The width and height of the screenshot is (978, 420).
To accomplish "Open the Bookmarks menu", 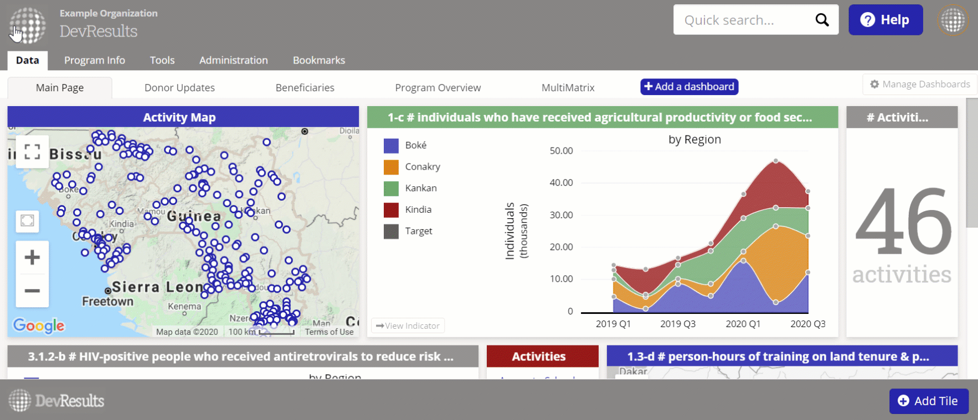I will (x=319, y=60).
